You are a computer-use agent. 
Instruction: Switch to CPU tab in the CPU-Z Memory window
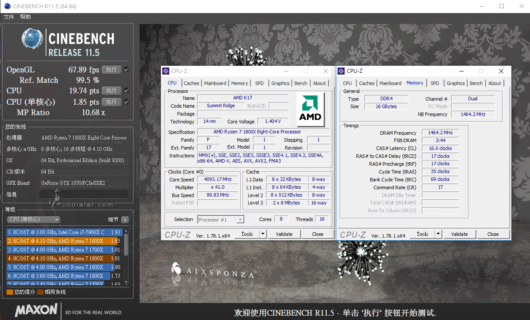(x=347, y=83)
